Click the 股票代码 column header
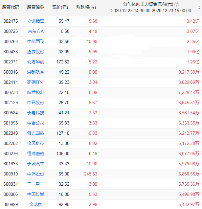The image size is (202, 209). coord(11,8)
